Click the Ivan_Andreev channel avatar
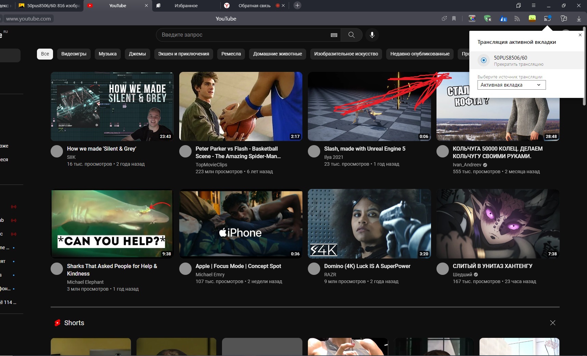This screenshot has height=356, width=587. click(x=443, y=151)
